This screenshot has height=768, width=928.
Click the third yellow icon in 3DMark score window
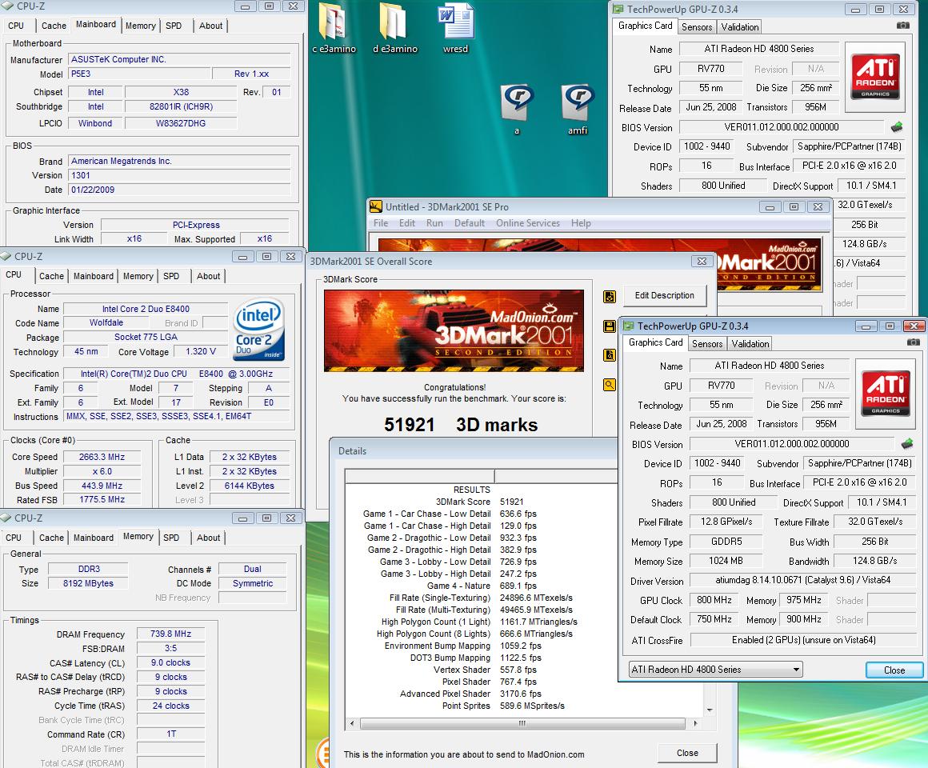tap(610, 355)
